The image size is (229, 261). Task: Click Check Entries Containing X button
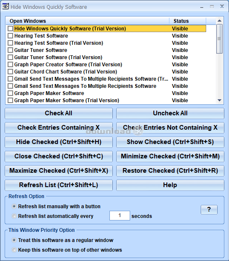pyautogui.click(x=59, y=128)
